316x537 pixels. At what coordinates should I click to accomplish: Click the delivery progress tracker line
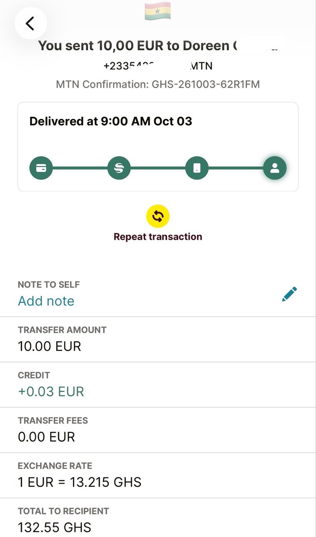point(158,168)
